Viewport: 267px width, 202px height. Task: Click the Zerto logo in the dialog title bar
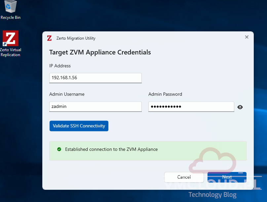pos(49,38)
